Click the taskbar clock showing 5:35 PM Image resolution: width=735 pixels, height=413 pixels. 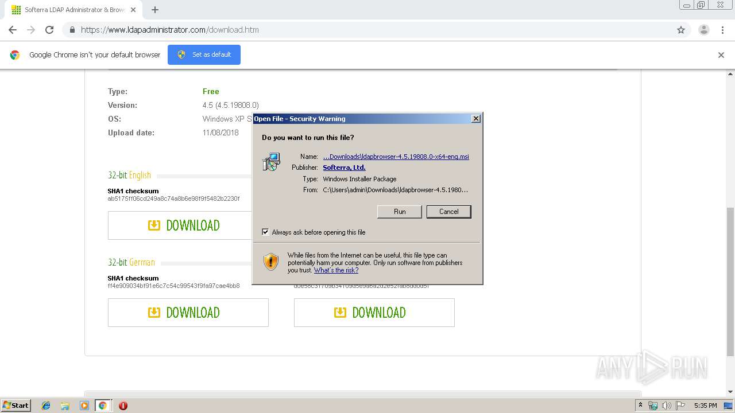tap(705, 406)
